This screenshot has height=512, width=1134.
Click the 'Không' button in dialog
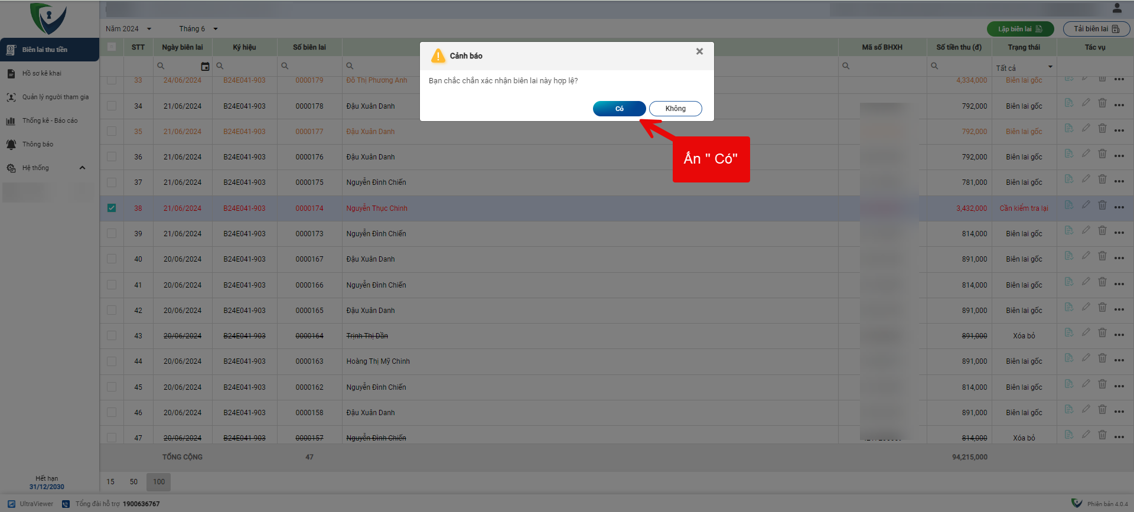pyautogui.click(x=675, y=109)
